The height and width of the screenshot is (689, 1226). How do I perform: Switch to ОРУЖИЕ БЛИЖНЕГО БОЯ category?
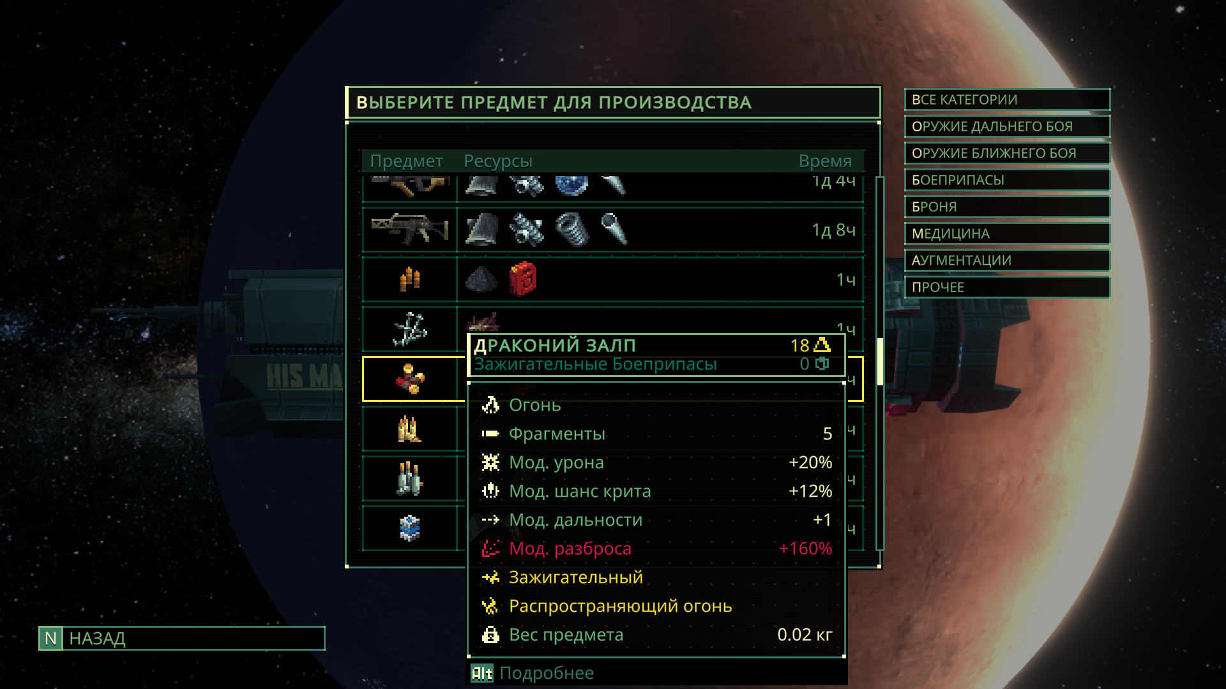[1007, 153]
